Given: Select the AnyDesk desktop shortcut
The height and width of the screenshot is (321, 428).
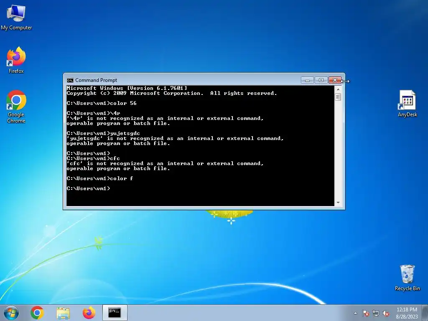Looking at the screenshot, I should (407, 104).
